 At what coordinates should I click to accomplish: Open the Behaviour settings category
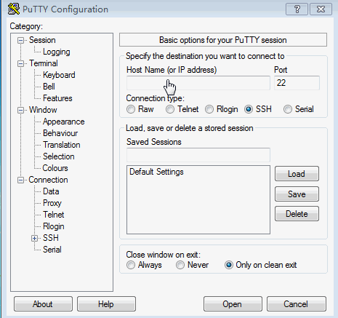pos(60,133)
